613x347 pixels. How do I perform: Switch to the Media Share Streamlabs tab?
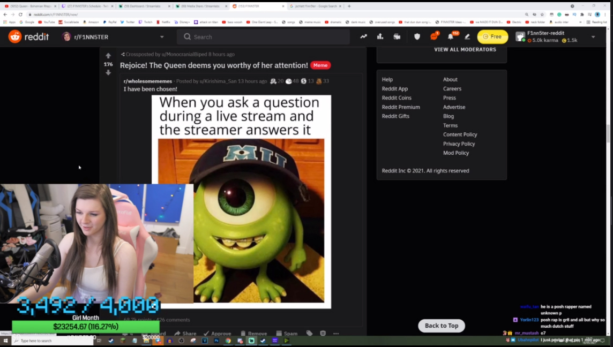coord(201,6)
